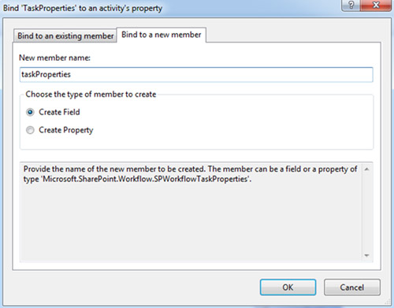Close the Bind TaskProperties dialog
Image resolution: width=394 pixels, height=308 pixels.
(376, 5)
